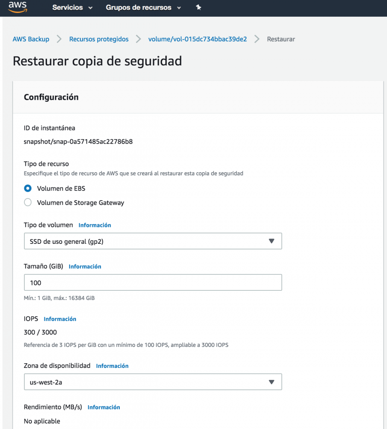Click the Grupos de recursos chevron arrow
Viewport: 387px width, 429px height.
pos(179,8)
